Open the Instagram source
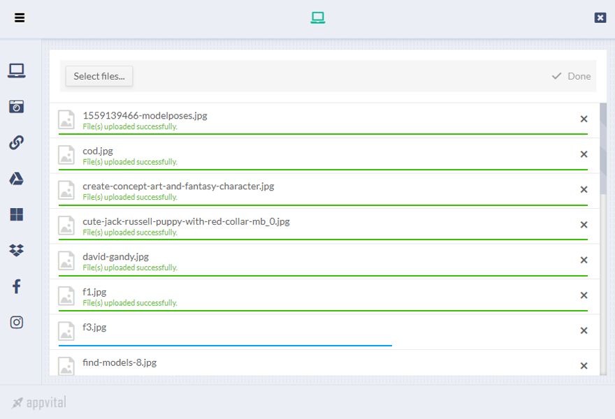This screenshot has height=419, width=615. pyautogui.click(x=17, y=322)
